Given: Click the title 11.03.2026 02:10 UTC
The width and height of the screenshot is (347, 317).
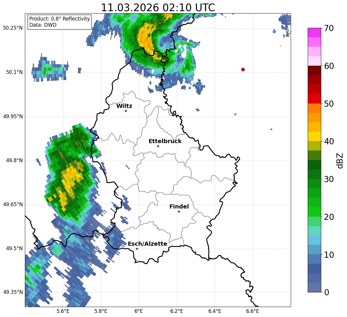Looking at the screenshot, I should click(158, 8).
